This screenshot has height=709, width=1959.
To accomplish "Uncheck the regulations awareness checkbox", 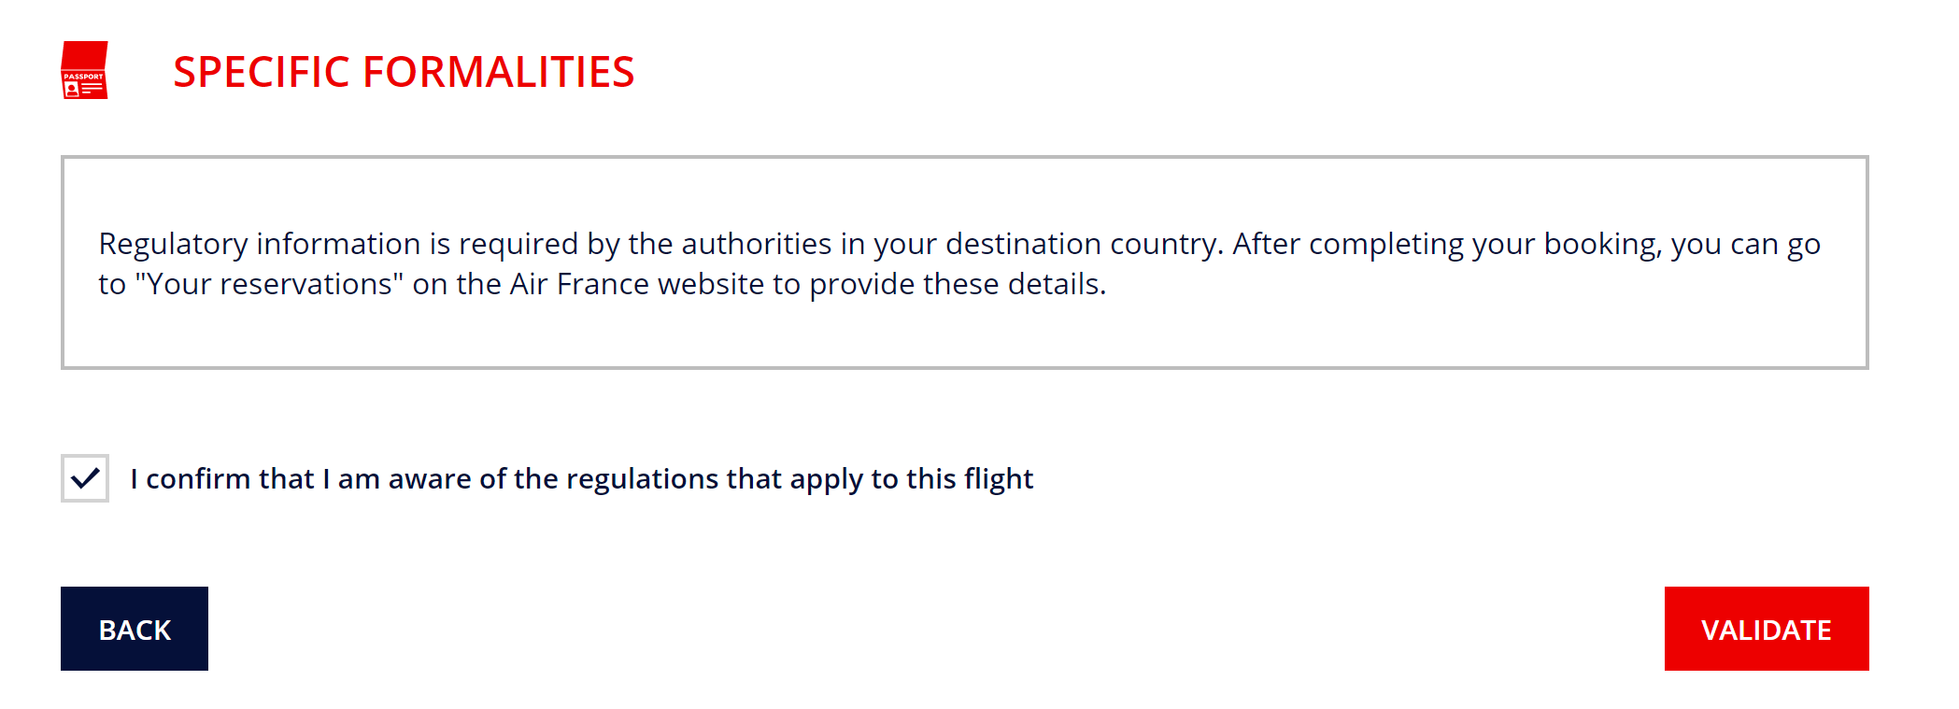I will tap(85, 478).
